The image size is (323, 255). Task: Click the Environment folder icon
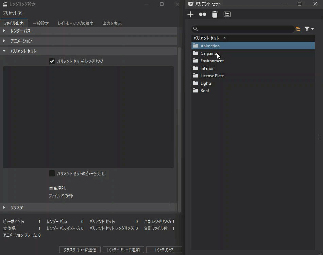click(195, 61)
